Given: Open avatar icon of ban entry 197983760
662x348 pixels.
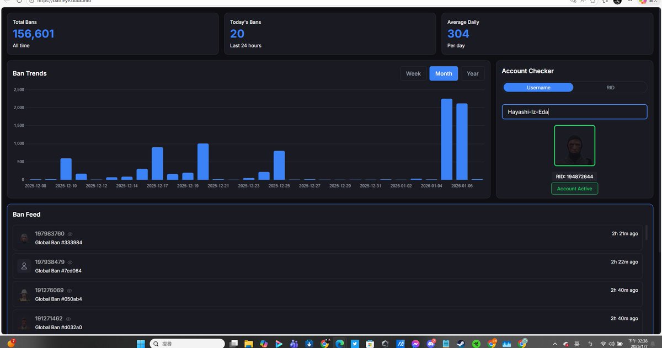Looking at the screenshot, I should tap(24, 238).
